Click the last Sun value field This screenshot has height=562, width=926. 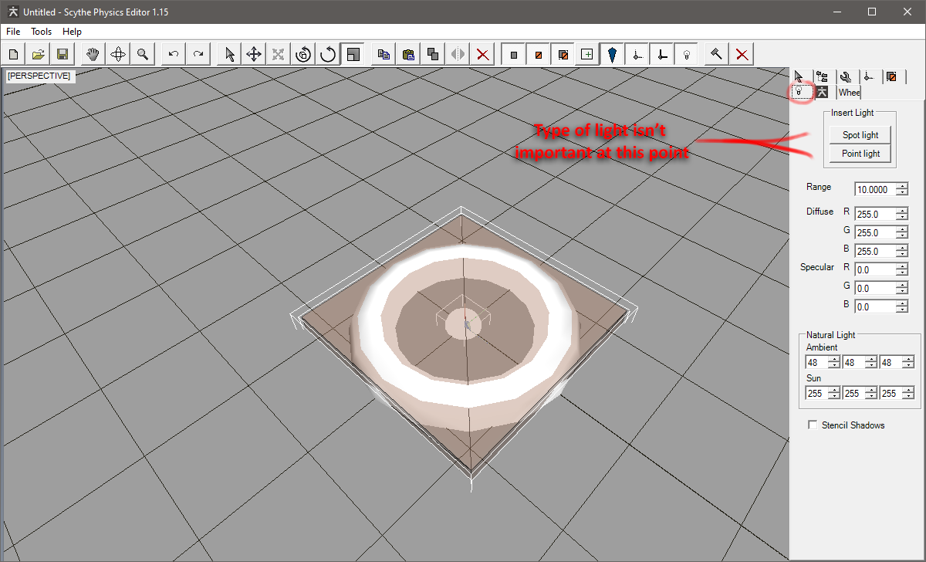[x=891, y=393]
